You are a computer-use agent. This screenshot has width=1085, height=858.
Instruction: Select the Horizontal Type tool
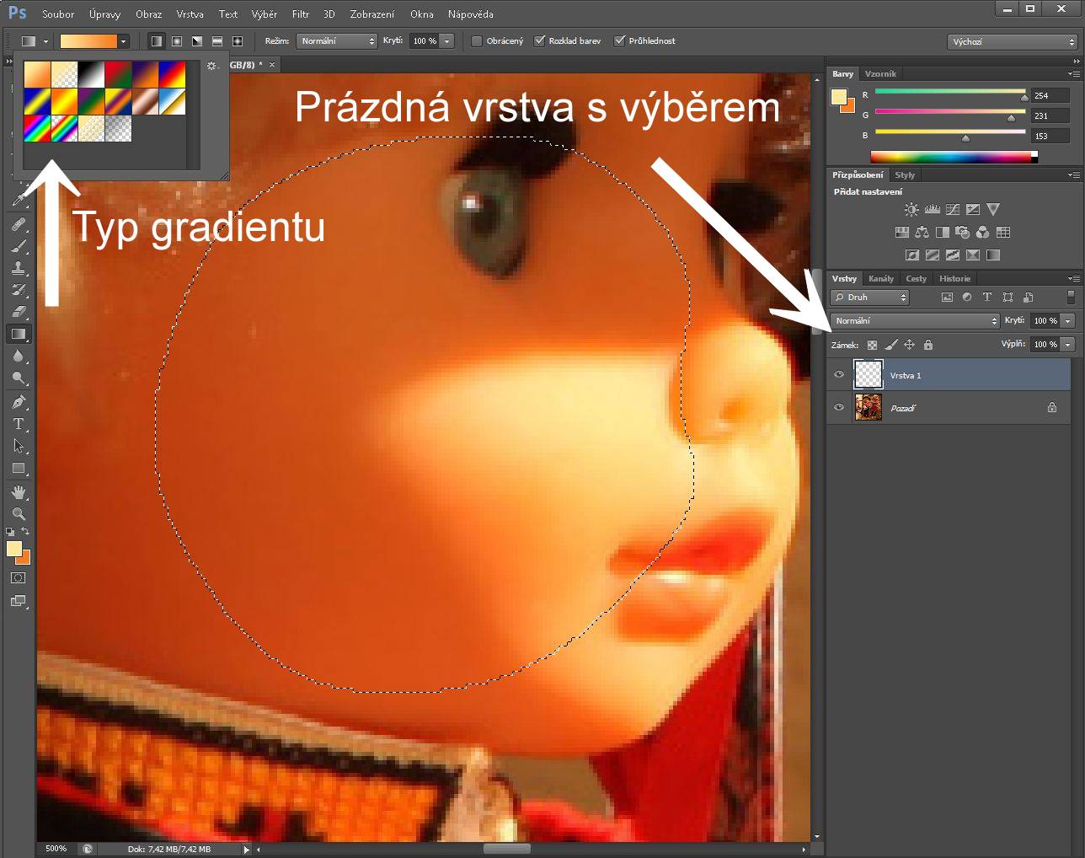[x=18, y=424]
